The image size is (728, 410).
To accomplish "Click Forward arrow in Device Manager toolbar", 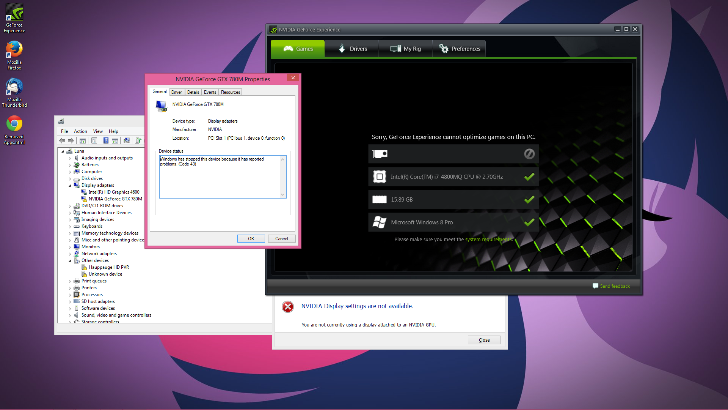I will [71, 141].
